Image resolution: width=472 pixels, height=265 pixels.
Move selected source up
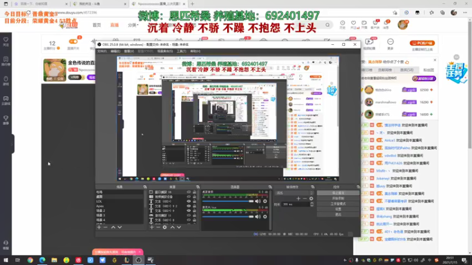coord(172,227)
